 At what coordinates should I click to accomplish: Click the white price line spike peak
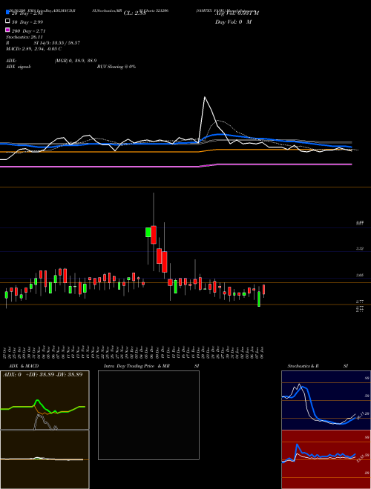click(x=205, y=97)
